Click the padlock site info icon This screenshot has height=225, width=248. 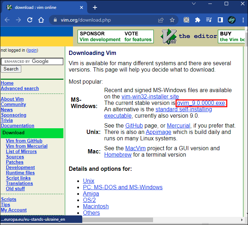point(55,20)
